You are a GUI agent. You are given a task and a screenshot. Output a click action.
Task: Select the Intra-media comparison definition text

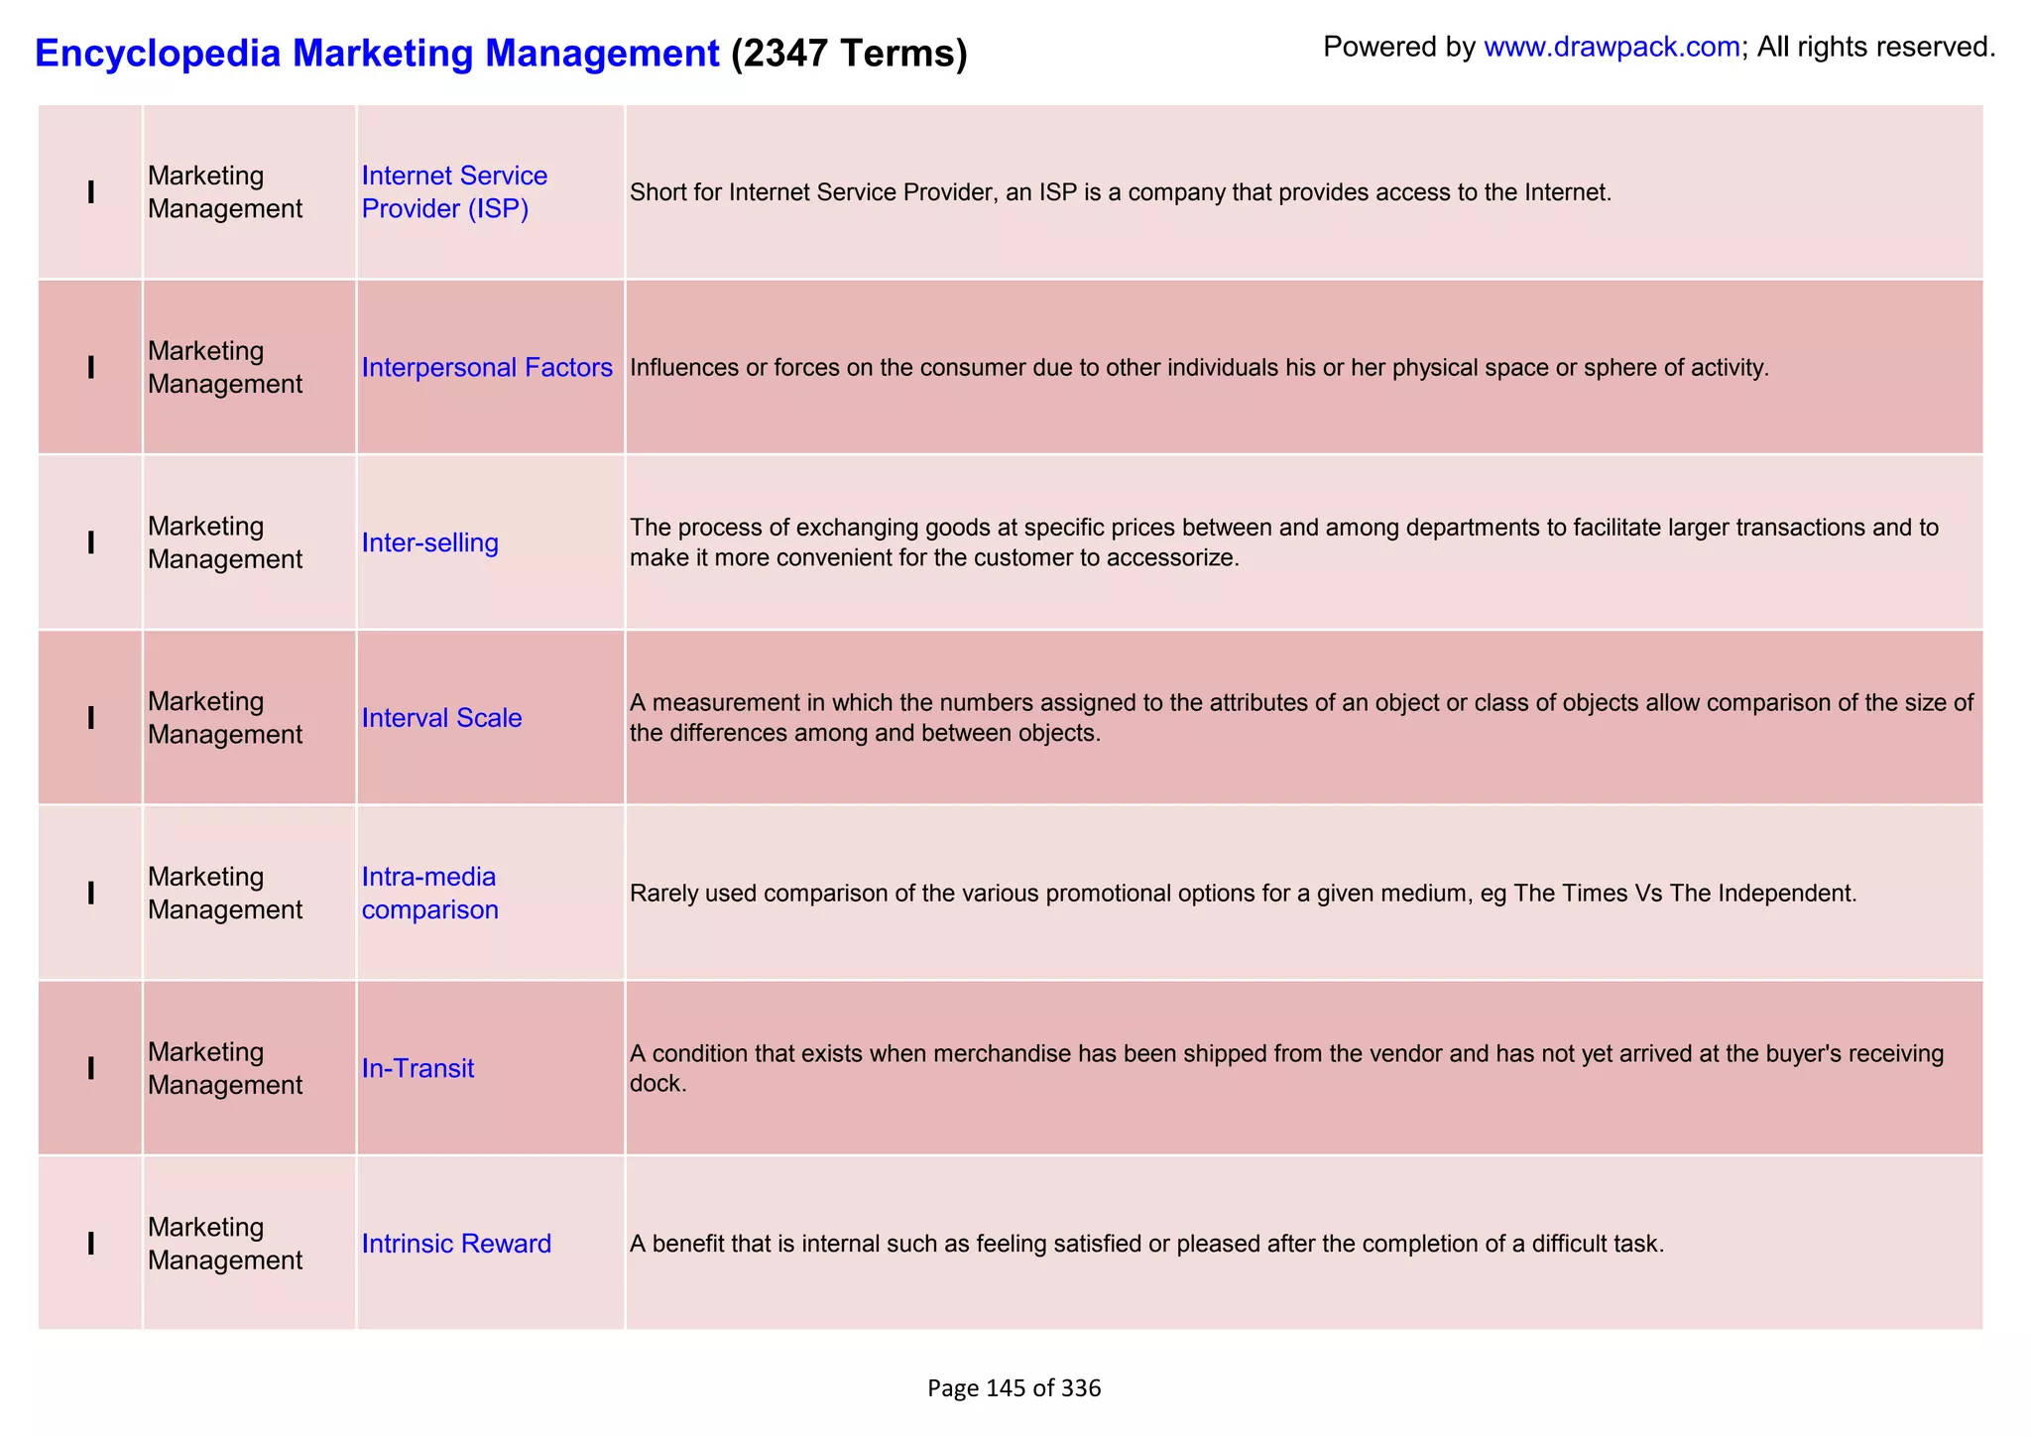coord(1243,894)
